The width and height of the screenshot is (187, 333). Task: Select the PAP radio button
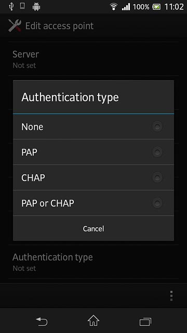click(157, 152)
